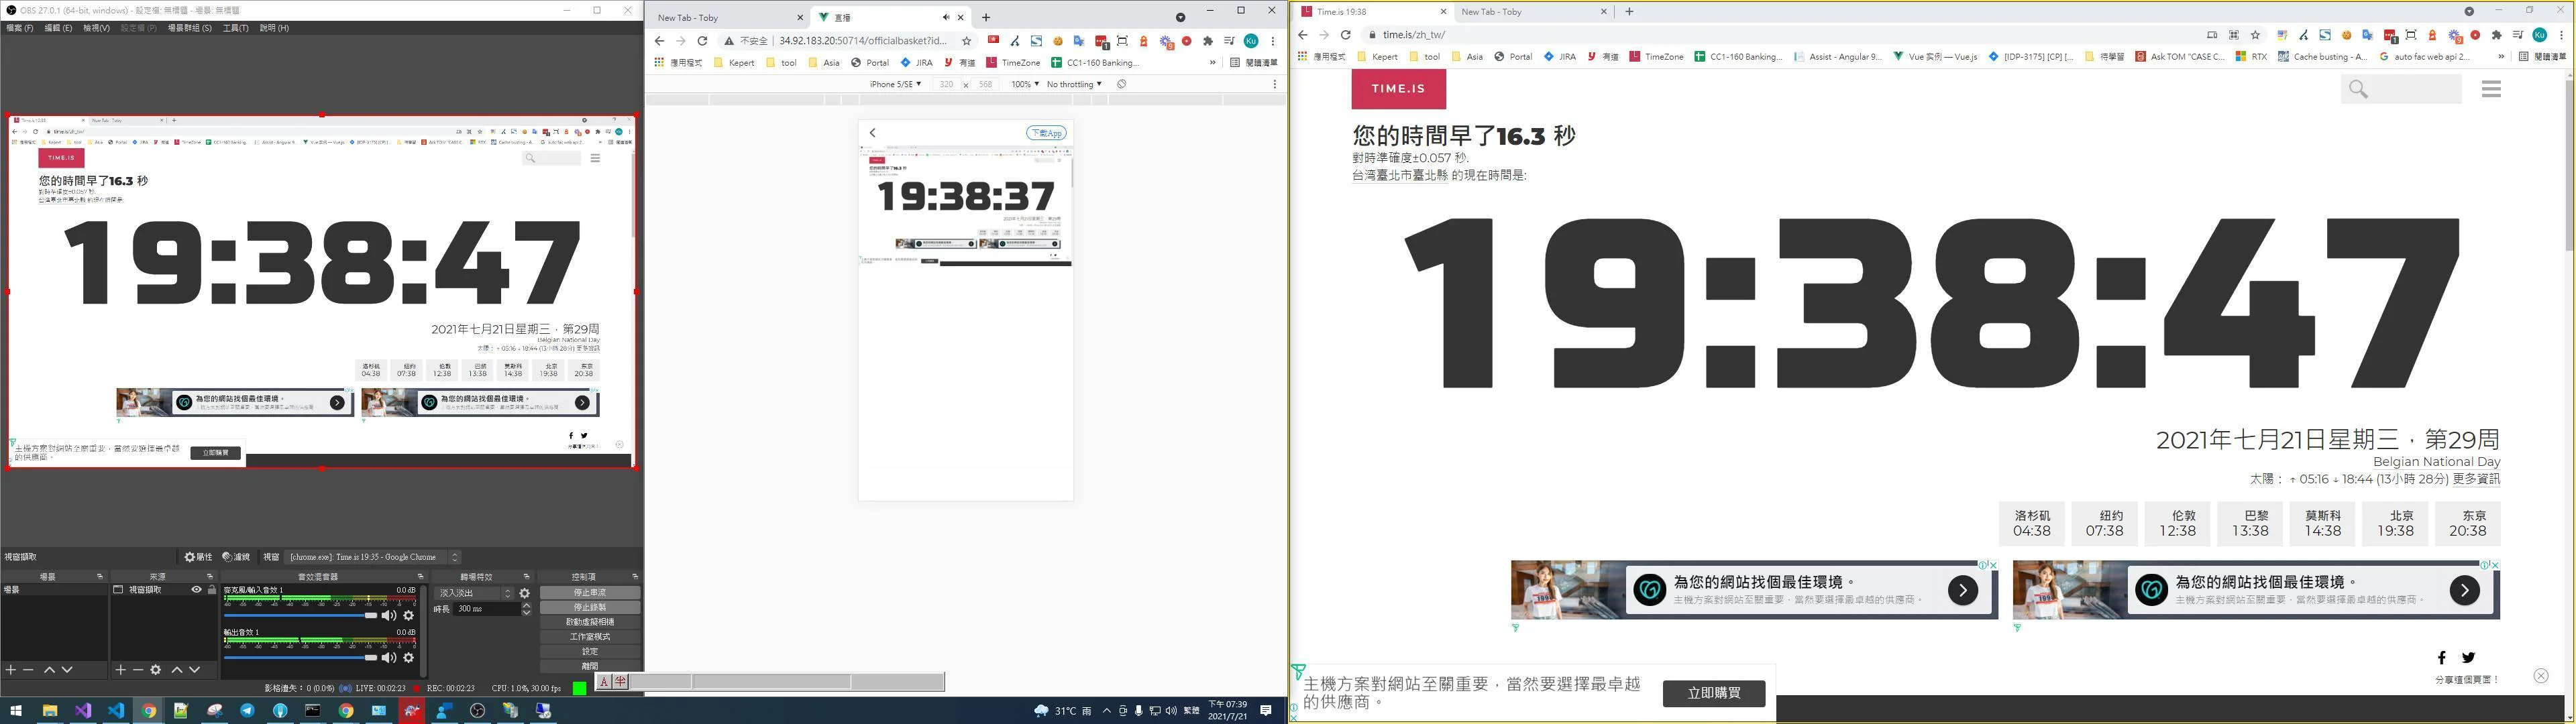Toggle visibility eye of 視窗擷取 source

click(x=196, y=590)
